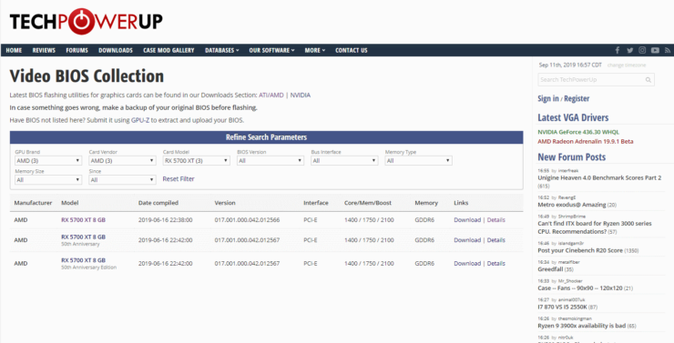674x343 pixels.
Task: Open NVIDIA GeForce 436.30 WHQL driver link
Action: coord(578,132)
